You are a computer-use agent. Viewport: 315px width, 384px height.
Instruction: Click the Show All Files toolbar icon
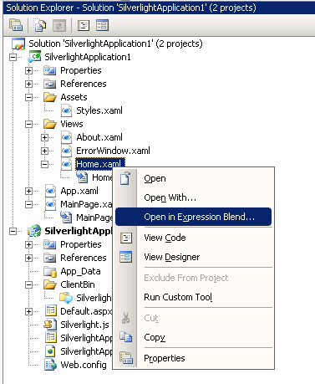click(40, 25)
